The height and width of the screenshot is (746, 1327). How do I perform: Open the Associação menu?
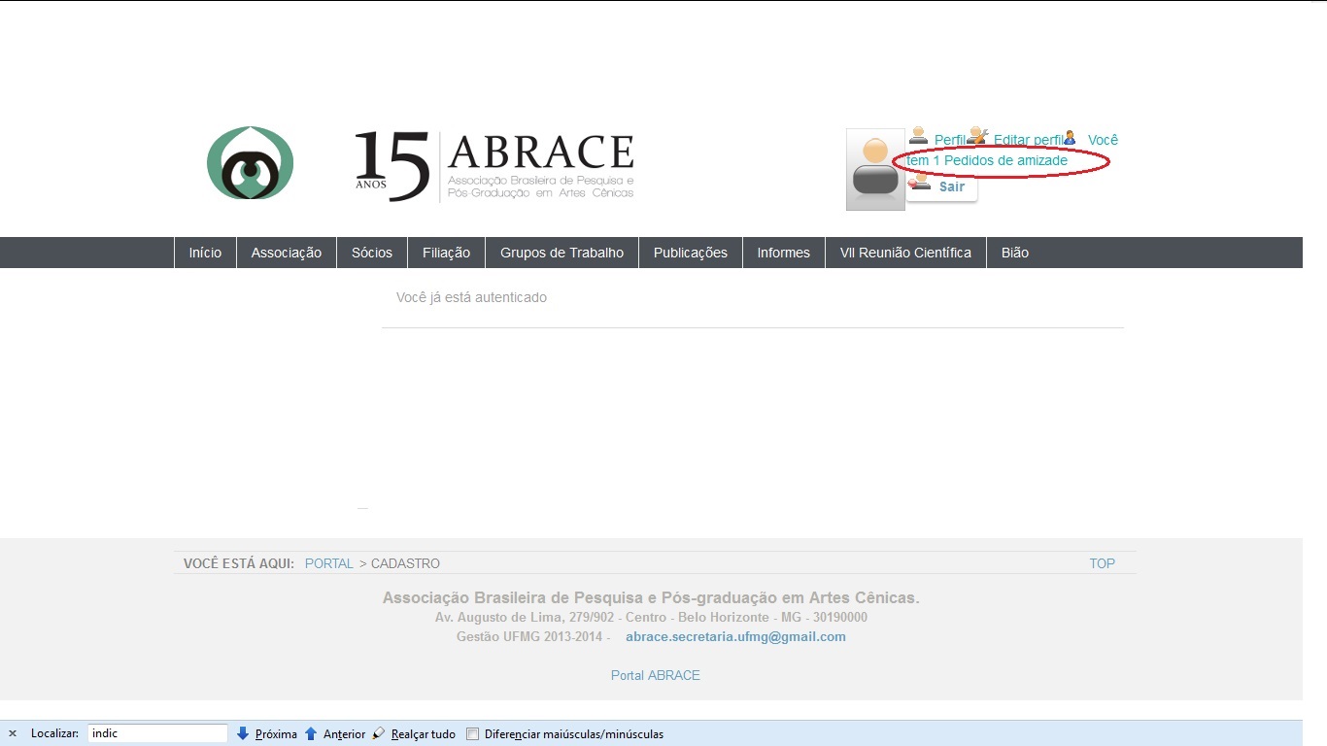286,253
